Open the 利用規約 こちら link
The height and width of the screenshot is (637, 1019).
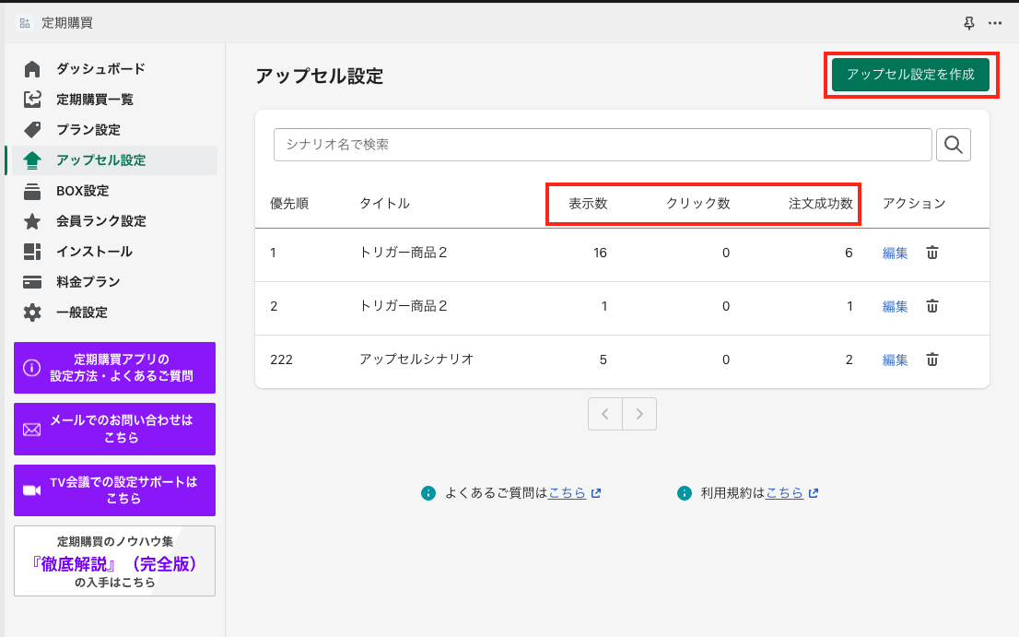pos(784,493)
